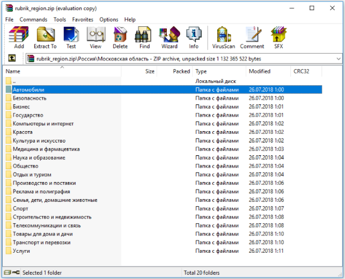Select the Спорт folder row

pos(20,208)
